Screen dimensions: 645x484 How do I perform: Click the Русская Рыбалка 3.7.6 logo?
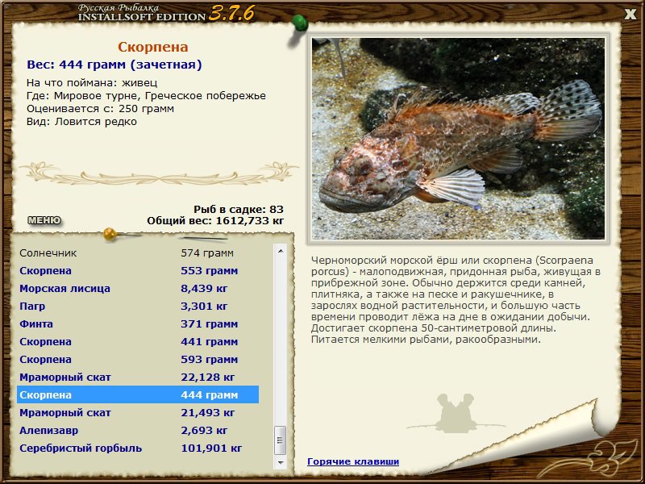pos(166,13)
